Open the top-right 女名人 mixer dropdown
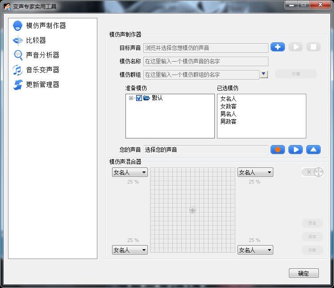334x288 pixels. click(x=255, y=172)
